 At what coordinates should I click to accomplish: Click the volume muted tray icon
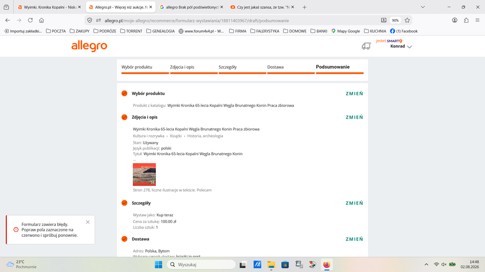[x=444, y=265]
